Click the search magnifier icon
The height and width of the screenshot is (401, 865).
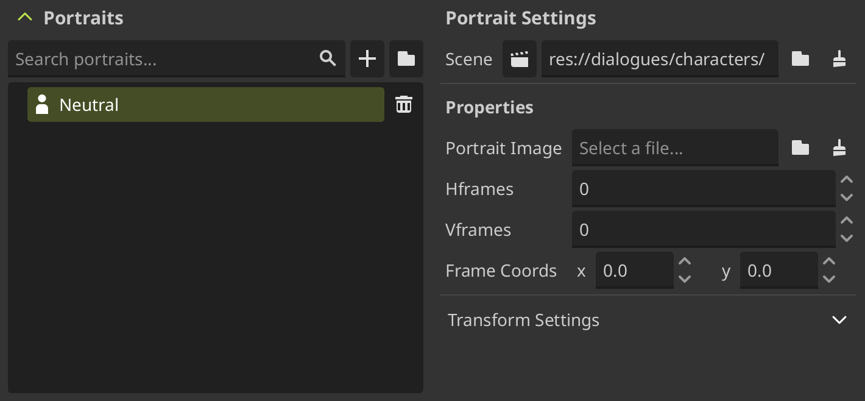(327, 59)
